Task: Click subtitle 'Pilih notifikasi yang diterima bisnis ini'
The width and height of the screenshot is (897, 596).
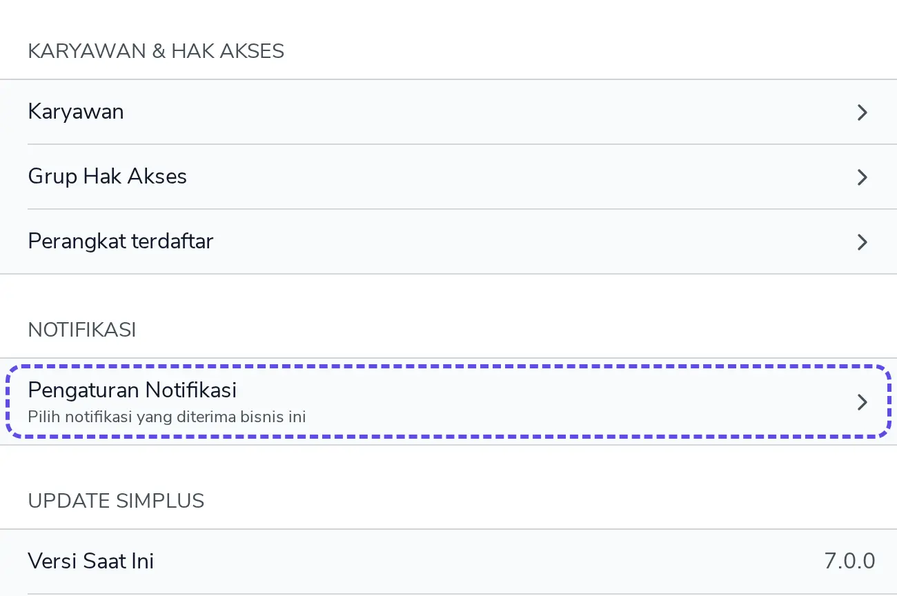Action: pyautogui.click(x=167, y=417)
